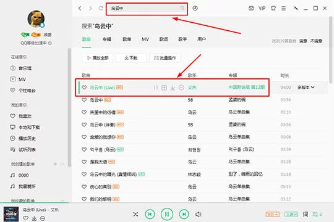This screenshot has height=222, width=334.
Task: Click the magnifier icon in search box
Action: [182, 8]
